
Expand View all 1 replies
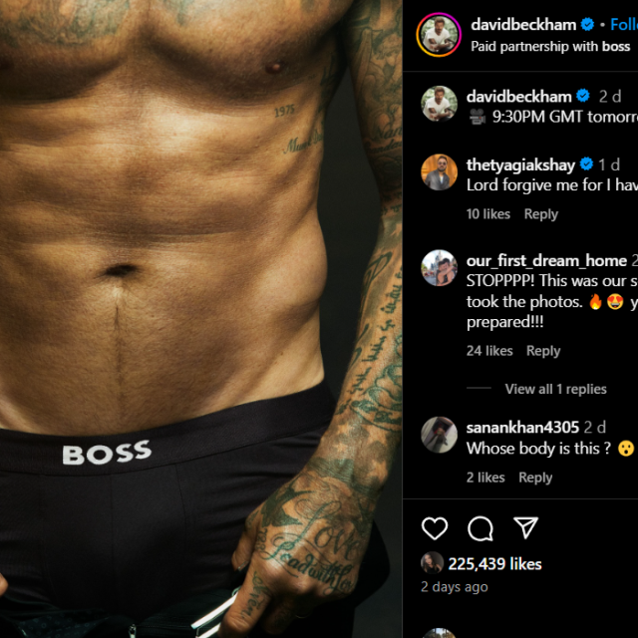555,389
